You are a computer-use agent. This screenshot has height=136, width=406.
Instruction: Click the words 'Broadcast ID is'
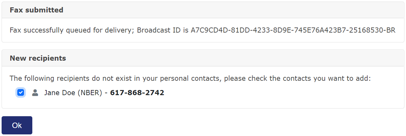(163, 30)
